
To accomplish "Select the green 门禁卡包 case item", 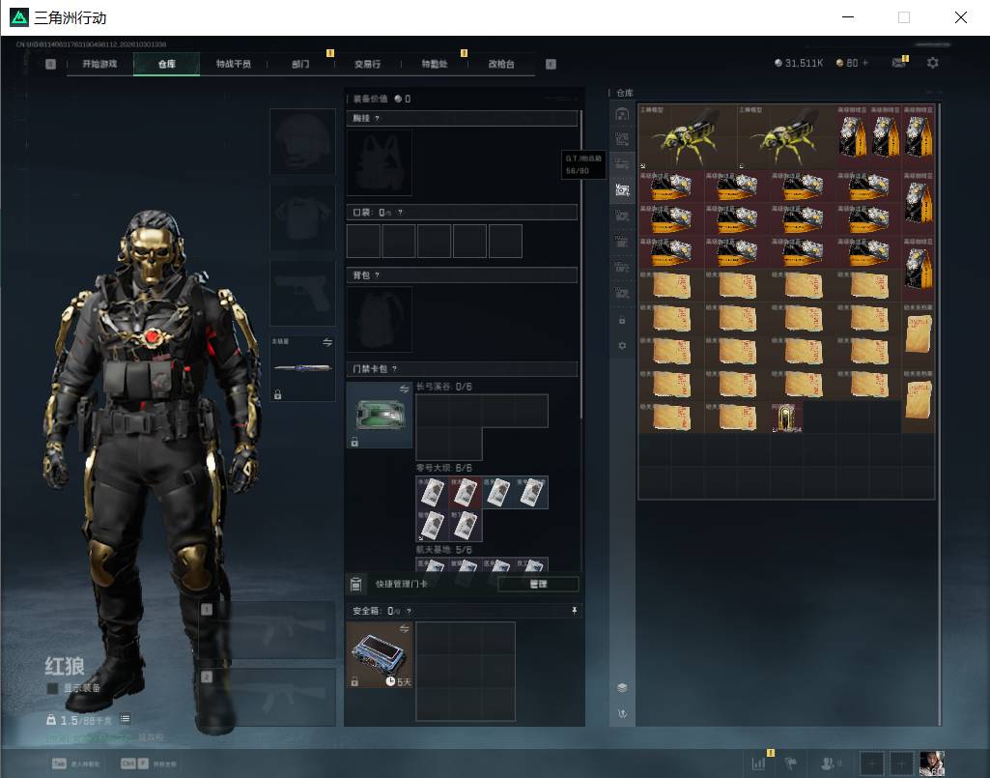I will pyautogui.click(x=380, y=416).
